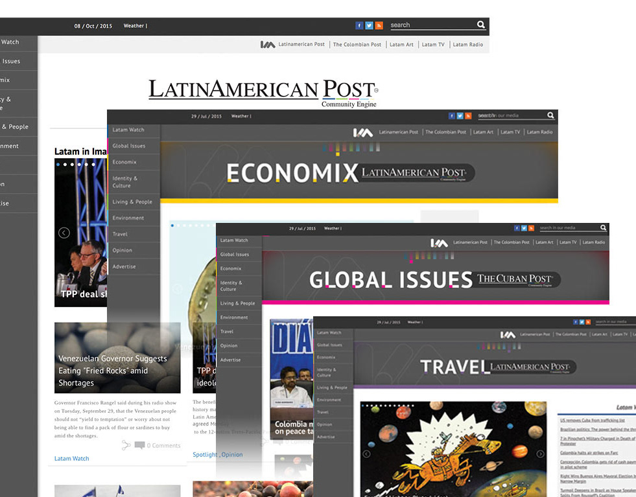This screenshot has height=497, width=636.
Task: Open Venezuelan Governor Fried Rocks article image
Action: (117, 358)
